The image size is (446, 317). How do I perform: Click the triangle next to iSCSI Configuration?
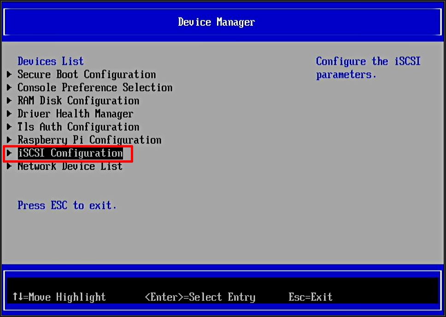[9, 153]
